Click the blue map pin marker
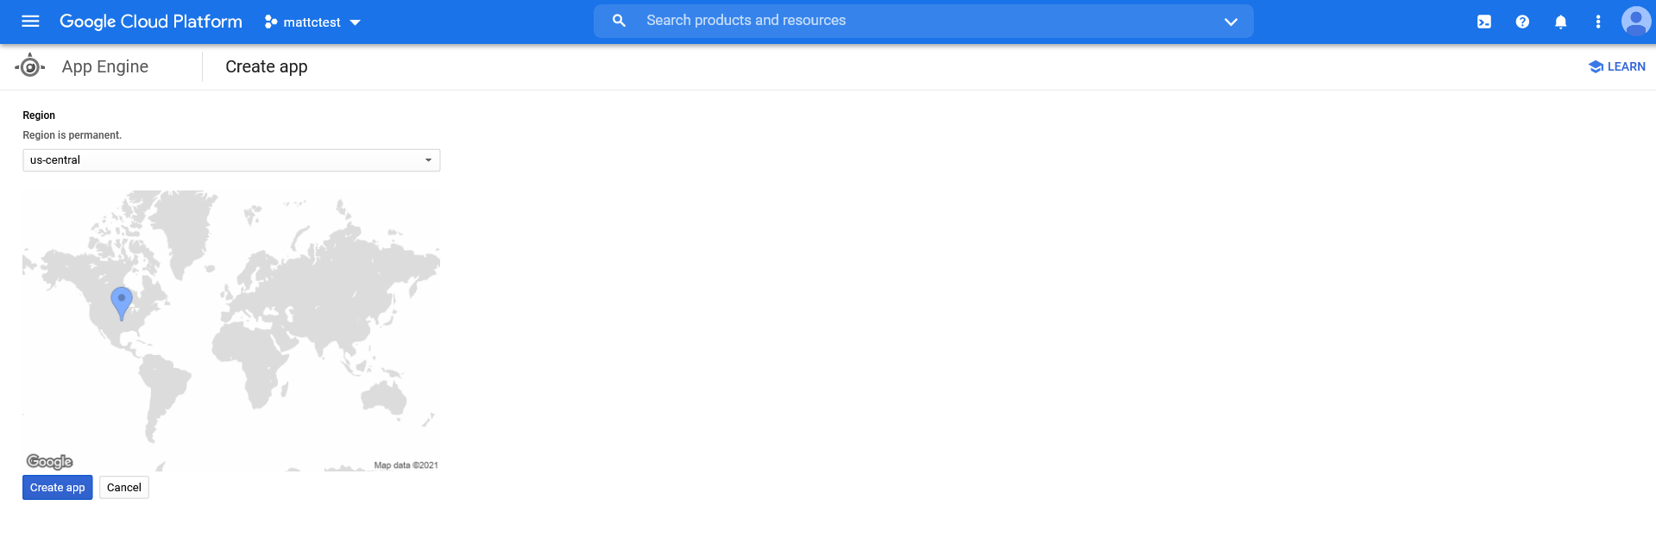1656x549 pixels. (x=122, y=302)
